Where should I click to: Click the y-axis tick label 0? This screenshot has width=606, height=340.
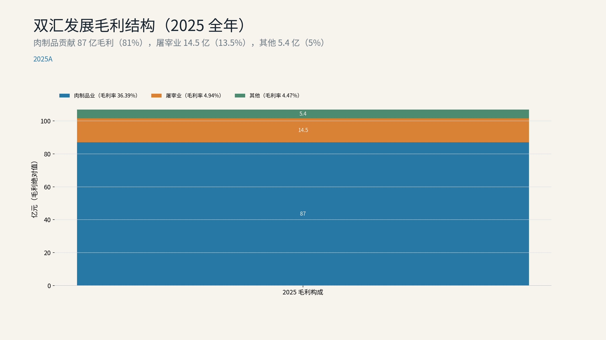pos(49,286)
